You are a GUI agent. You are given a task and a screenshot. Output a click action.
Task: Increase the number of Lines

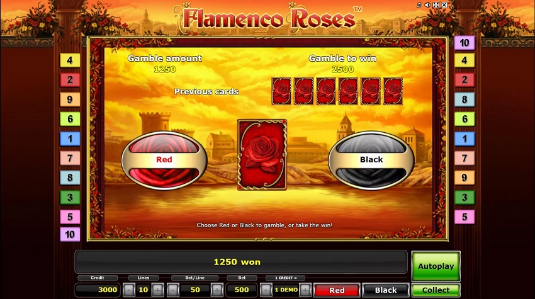[x=157, y=290]
